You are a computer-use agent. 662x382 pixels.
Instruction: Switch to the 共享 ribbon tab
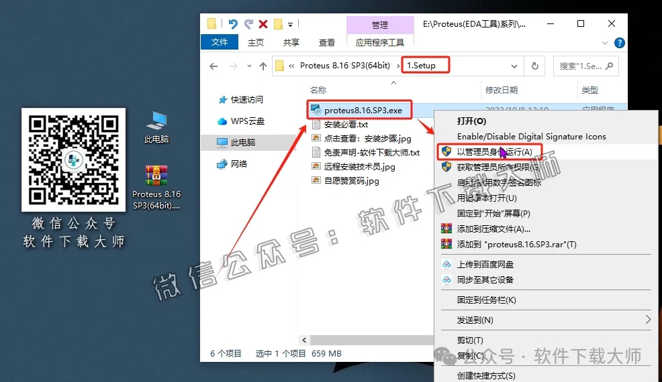coord(291,42)
